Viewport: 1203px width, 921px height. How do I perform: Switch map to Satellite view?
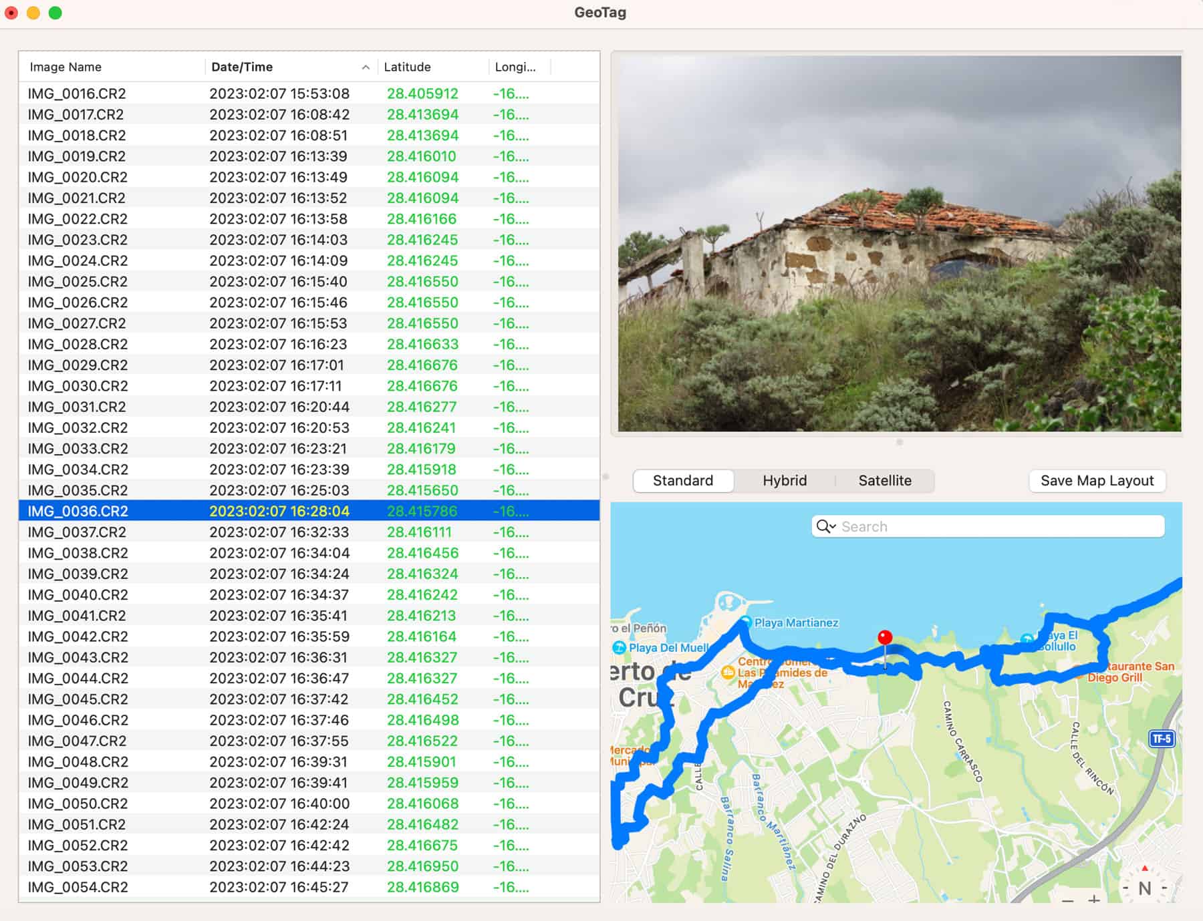885,480
